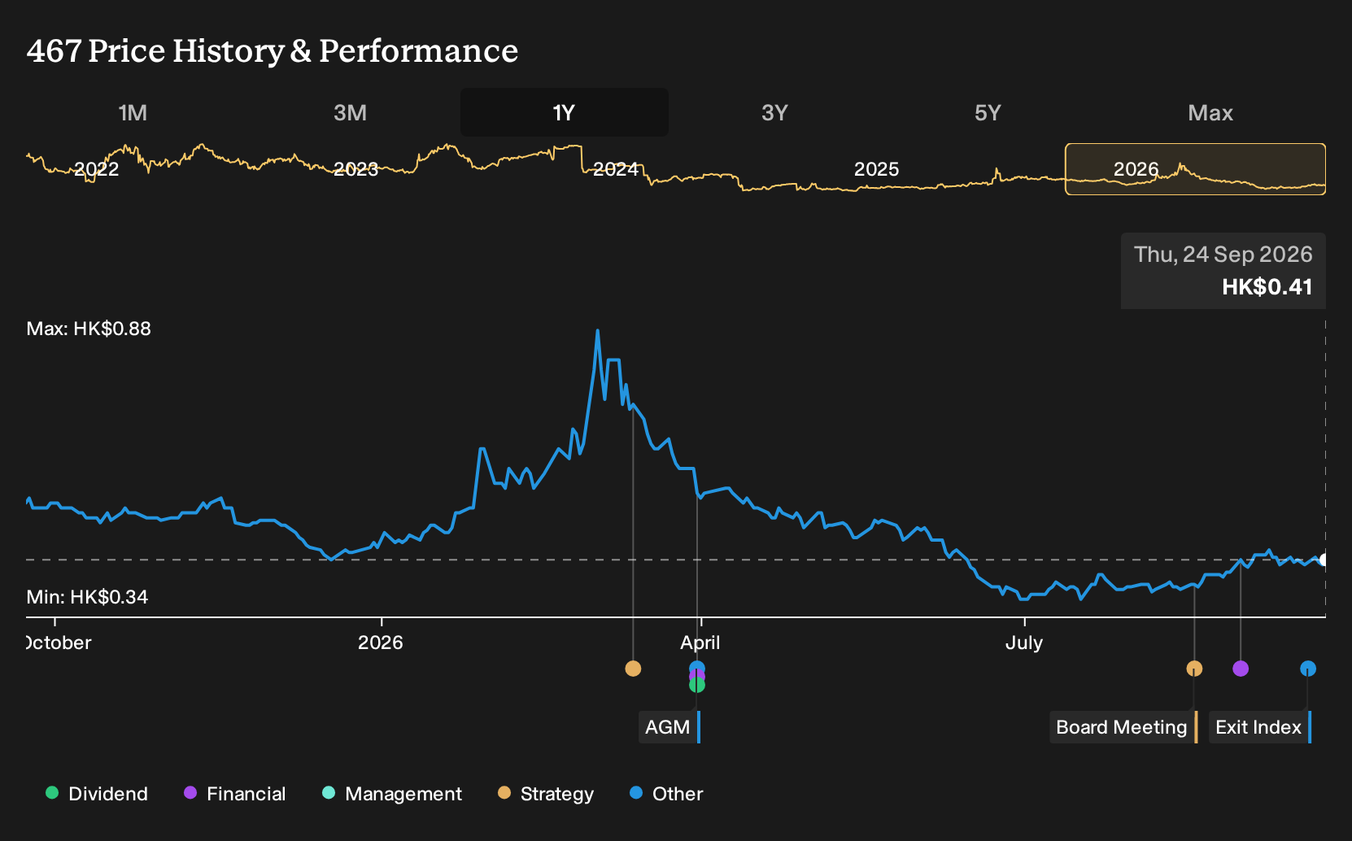Toggle the Other events legend item
The width and height of the screenshot is (1352, 841).
(666, 794)
